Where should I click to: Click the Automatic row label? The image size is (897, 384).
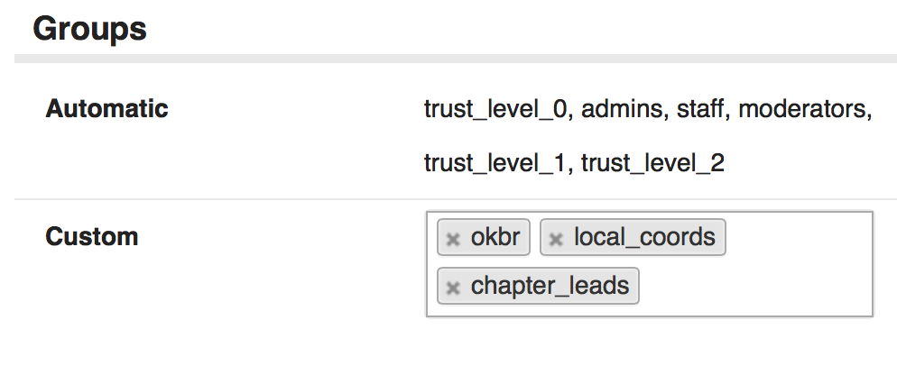click(106, 109)
